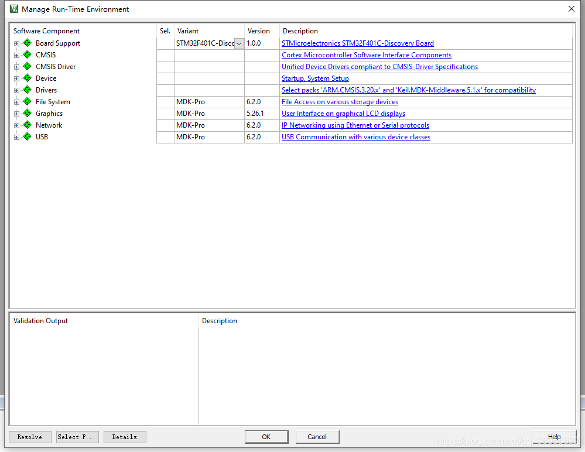The image size is (585, 452).
Task: Click the Details button
Action: pyautogui.click(x=125, y=437)
